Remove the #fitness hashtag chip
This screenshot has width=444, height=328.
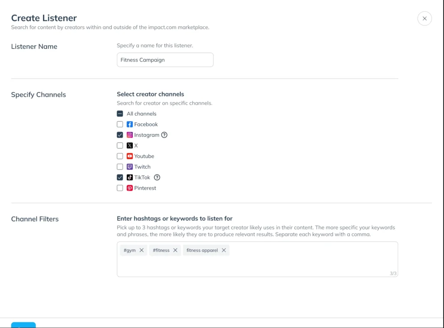(x=176, y=250)
